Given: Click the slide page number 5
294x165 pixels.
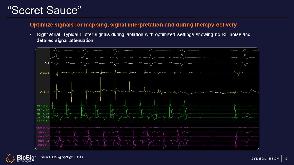Looking at the screenshot, I should pos(287,159).
